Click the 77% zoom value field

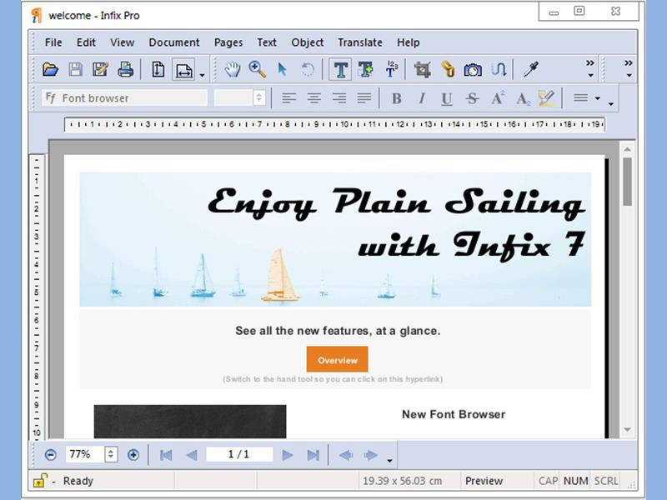pyautogui.click(x=84, y=454)
